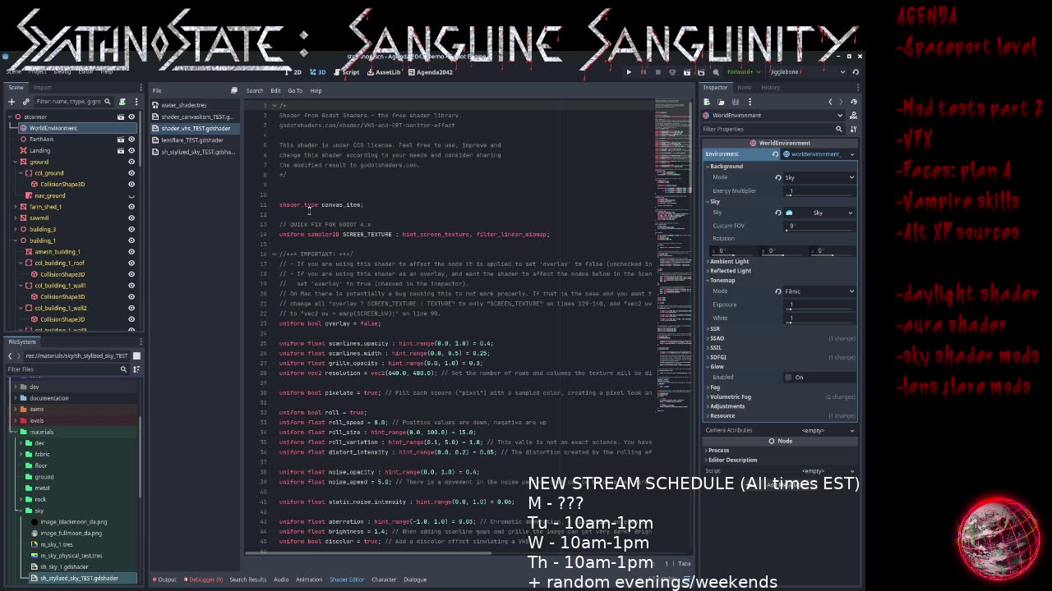Click inspector history back arrow
1052x591 pixels.
[830, 102]
